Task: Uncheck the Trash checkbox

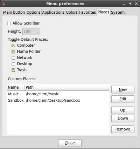Action: coord(13,70)
